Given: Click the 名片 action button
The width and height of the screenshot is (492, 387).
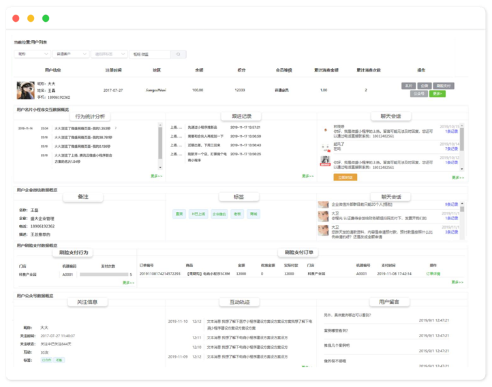Looking at the screenshot, I should (x=408, y=87).
